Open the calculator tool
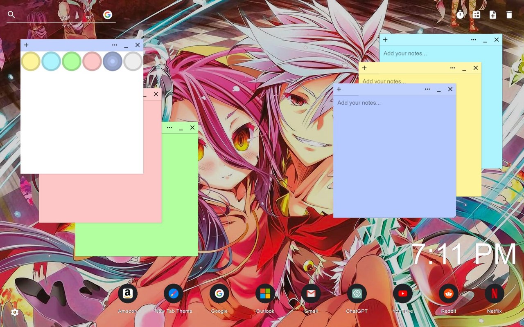The width and height of the screenshot is (524, 327). (x=477, y=15)
